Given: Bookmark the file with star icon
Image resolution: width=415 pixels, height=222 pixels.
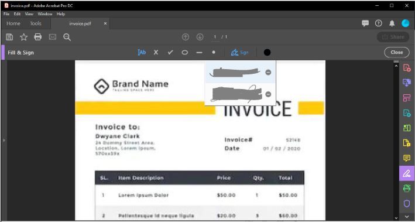Looking at the screenshot, I should pyautogui.click(x=24, y=37).
